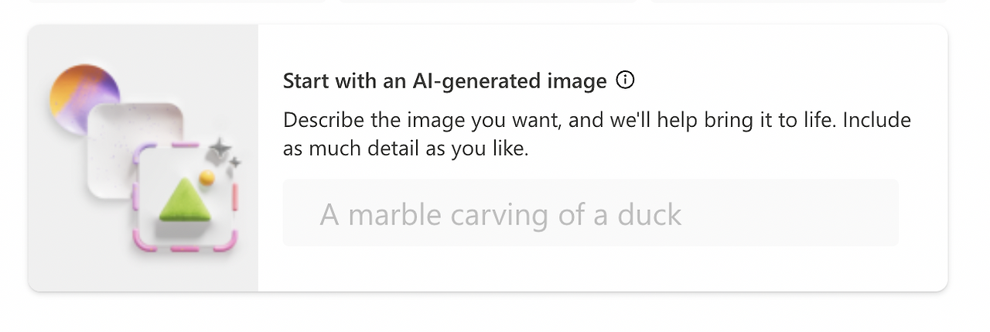Click the 'Describe the image you want' description line
990x332 pixels.
click(x=597, y=120)
